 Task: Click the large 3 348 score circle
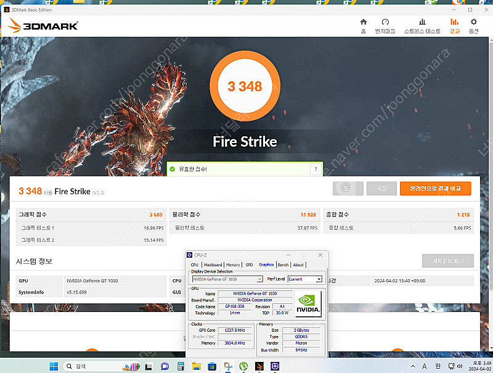(245, 86)
